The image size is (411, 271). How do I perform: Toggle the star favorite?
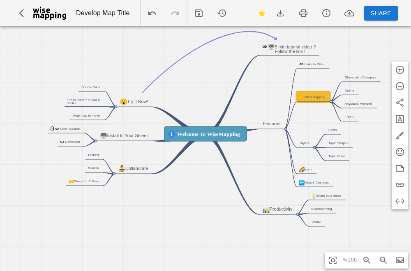tap(261, 14)
